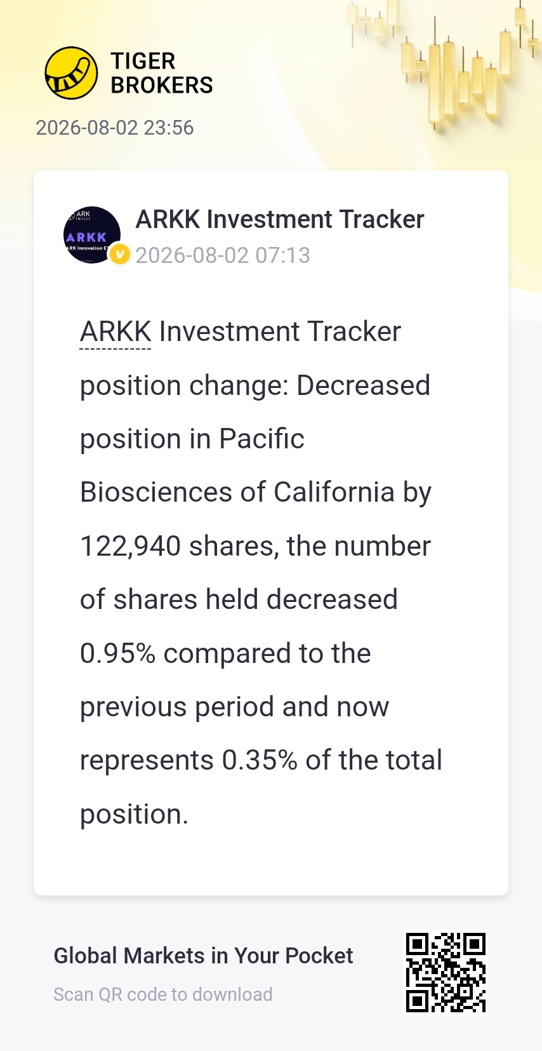The width and height of the screenshot is (542, 1051).
Task: Select the 0.35% total position figure
Action: pyautogui.click(x=260, y=760)
